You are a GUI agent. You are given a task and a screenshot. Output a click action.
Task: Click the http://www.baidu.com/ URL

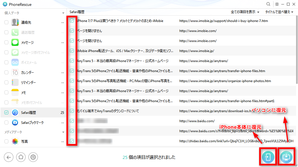(x=197, y=121)
